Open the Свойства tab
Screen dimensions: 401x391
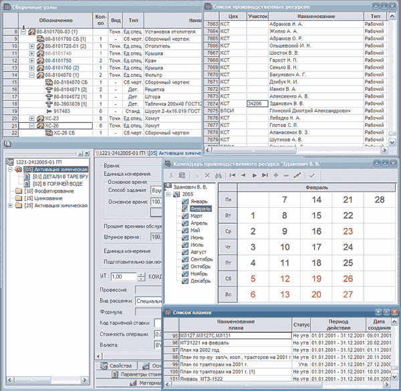116,366
